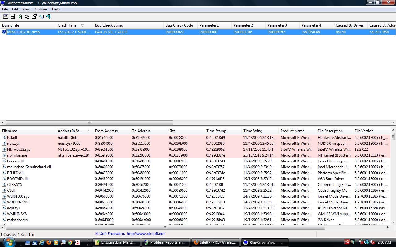Click upper pane scroll right arrow
Image resolution: width=396 pixels, height=247 pixels.
(393, 123)
